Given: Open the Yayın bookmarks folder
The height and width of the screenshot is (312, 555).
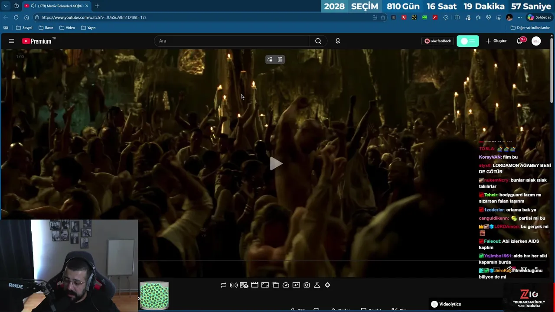Looking at the screenshot, I should point(88,28).
